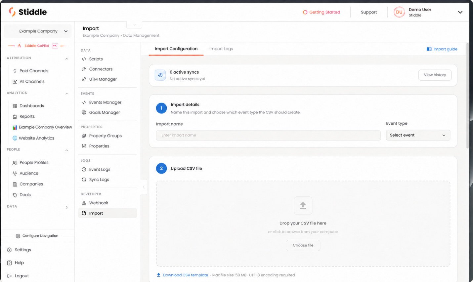Click the Property Groups icon
473x282 pixels.
[84, 136]
